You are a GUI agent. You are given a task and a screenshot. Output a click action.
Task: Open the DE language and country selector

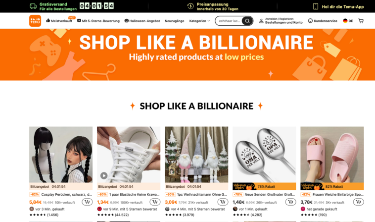(348, 21)
